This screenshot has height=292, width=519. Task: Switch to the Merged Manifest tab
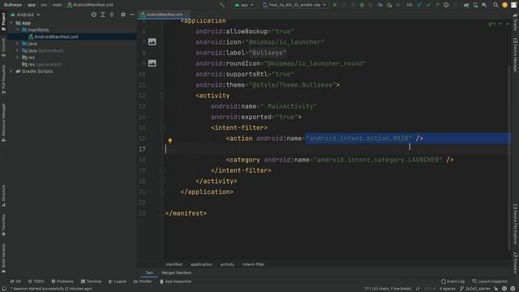point(177,273)
